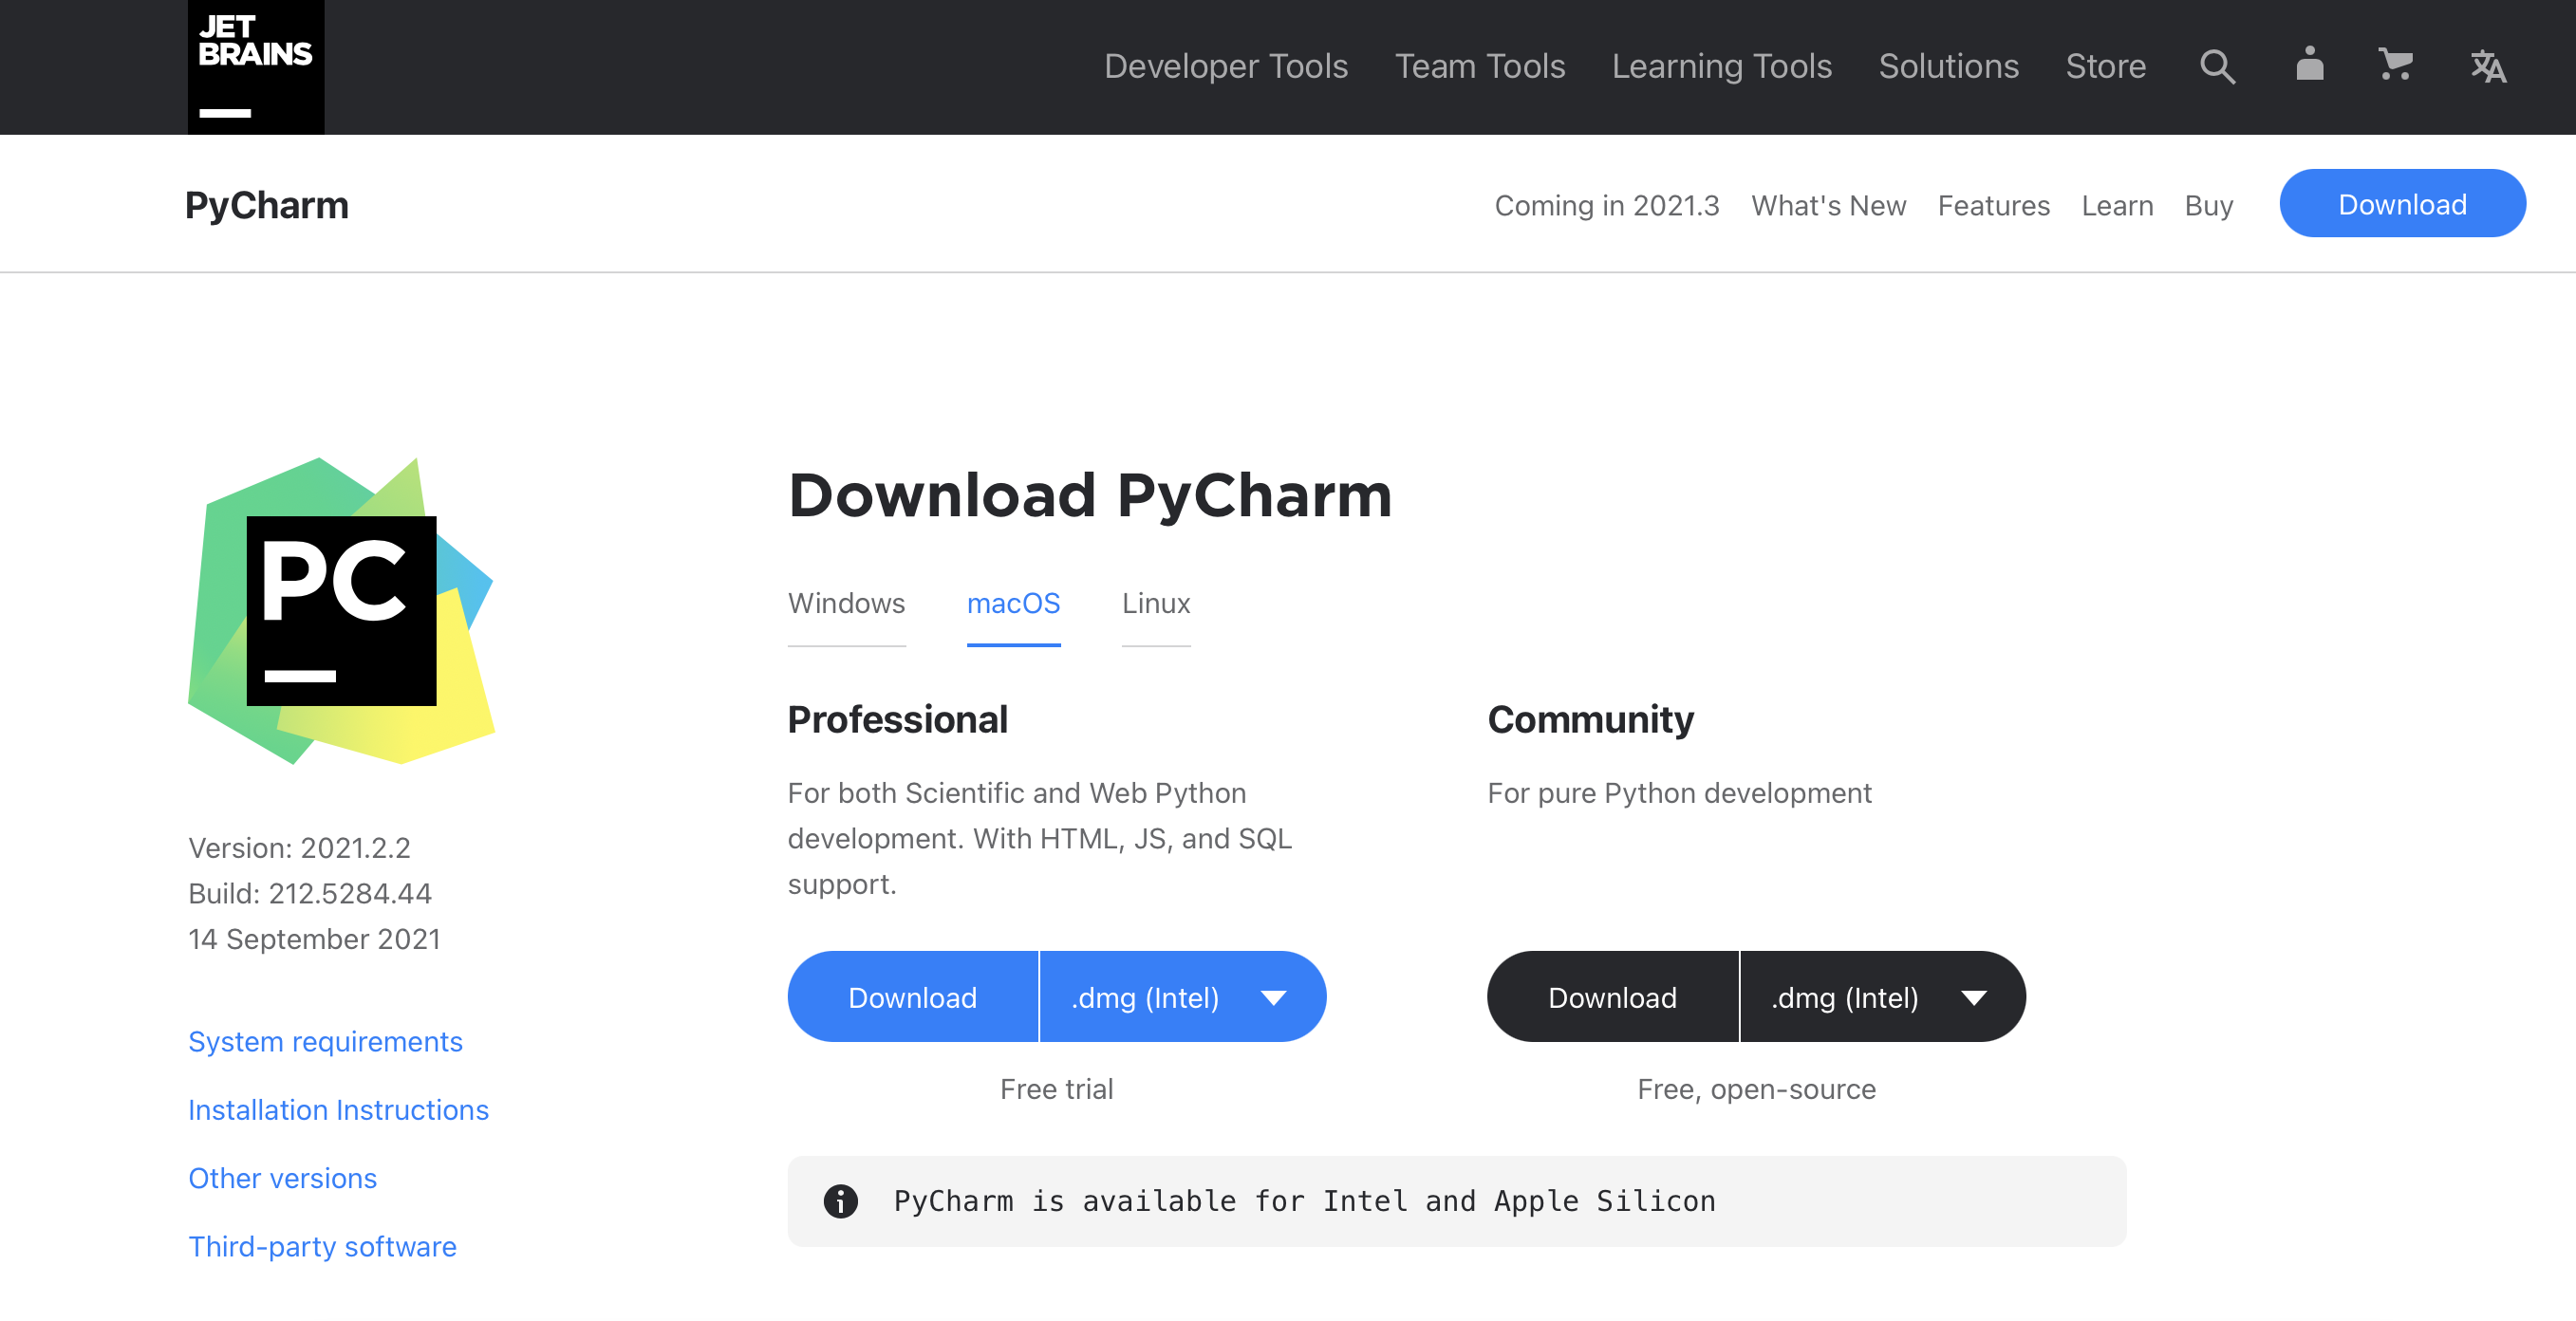Click the header Download button

[x=2402, y=204]
